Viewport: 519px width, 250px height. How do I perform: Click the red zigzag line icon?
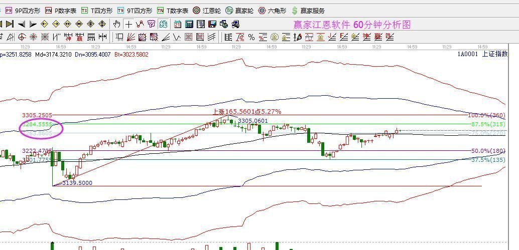[x=140, y=24]
